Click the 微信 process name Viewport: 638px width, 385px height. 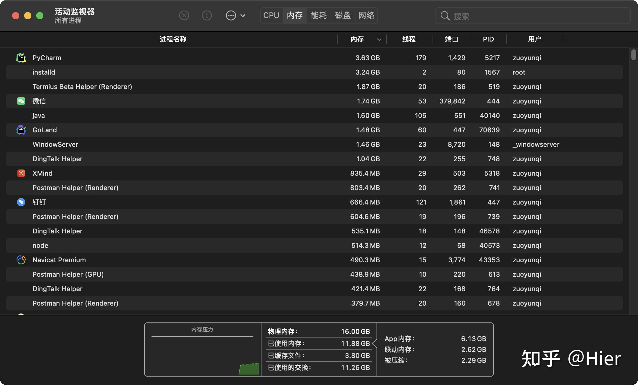(x=39, y=101)
